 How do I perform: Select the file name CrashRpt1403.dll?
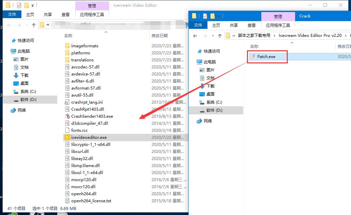point(88,109)
